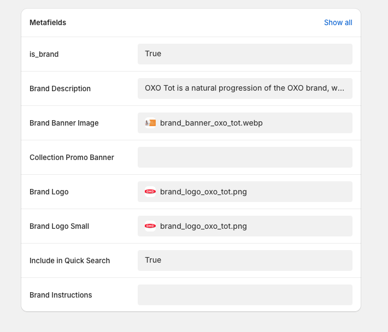The image size is (388, 332).
Task: Click the is_brand metafield label
Action: click(44, 54)
